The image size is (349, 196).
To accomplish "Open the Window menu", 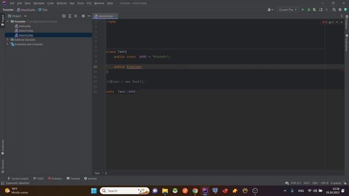I will 99,3.
